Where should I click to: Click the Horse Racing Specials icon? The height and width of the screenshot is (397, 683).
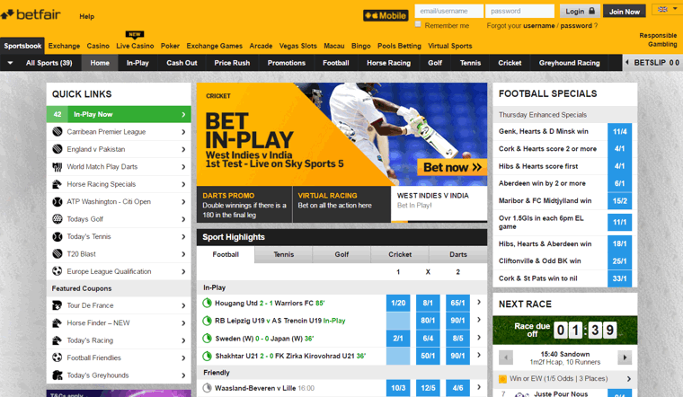(57, 184)
